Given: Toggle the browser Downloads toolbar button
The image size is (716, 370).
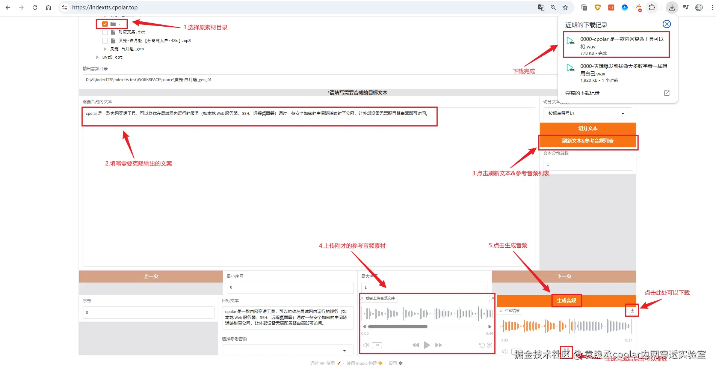Looking at the screenshot, I should click(x=672, y=8).
